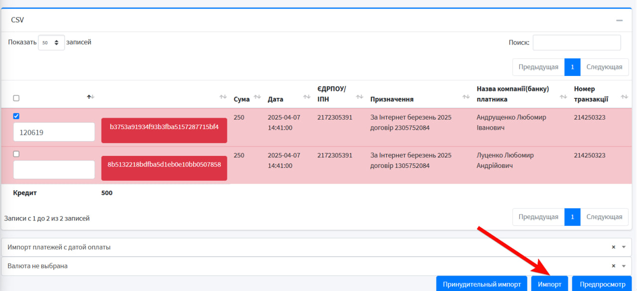This screenshot has height=291, width=637.
Task: Clear 'Импорт платежей с датой оплаты' selection
Action: point(614,247)
